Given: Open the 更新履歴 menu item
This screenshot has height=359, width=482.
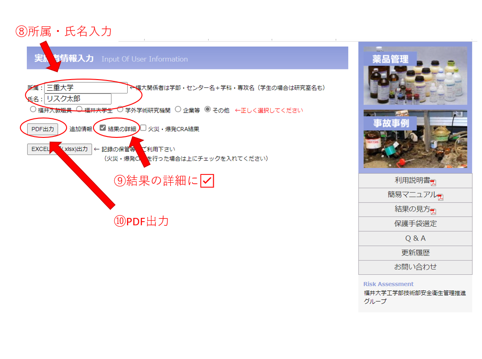Looking at the screenshot, I should [415, 253].
